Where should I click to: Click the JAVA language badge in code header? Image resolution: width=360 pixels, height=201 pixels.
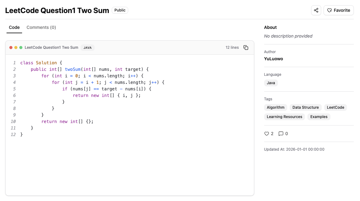pyautogui.click(x=87, y=48)
